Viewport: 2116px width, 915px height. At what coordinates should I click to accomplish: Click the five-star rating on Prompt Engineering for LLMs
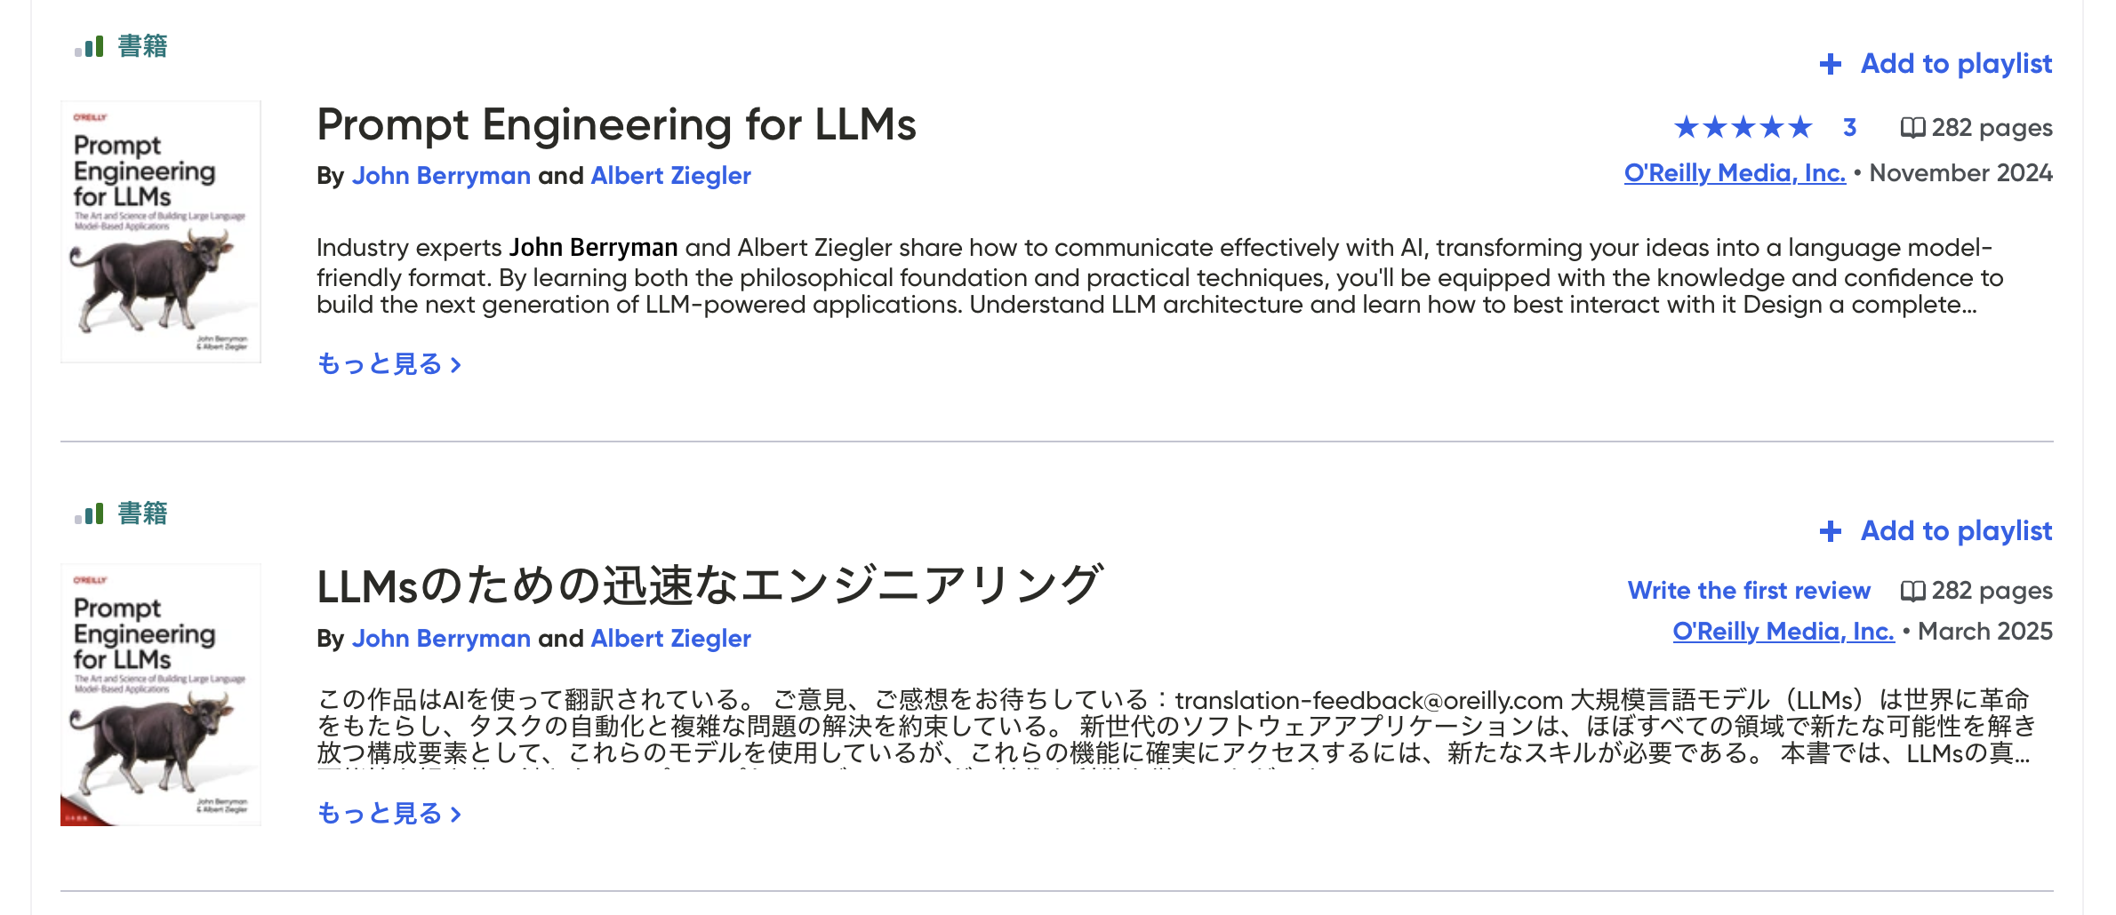click(1743, 128)
